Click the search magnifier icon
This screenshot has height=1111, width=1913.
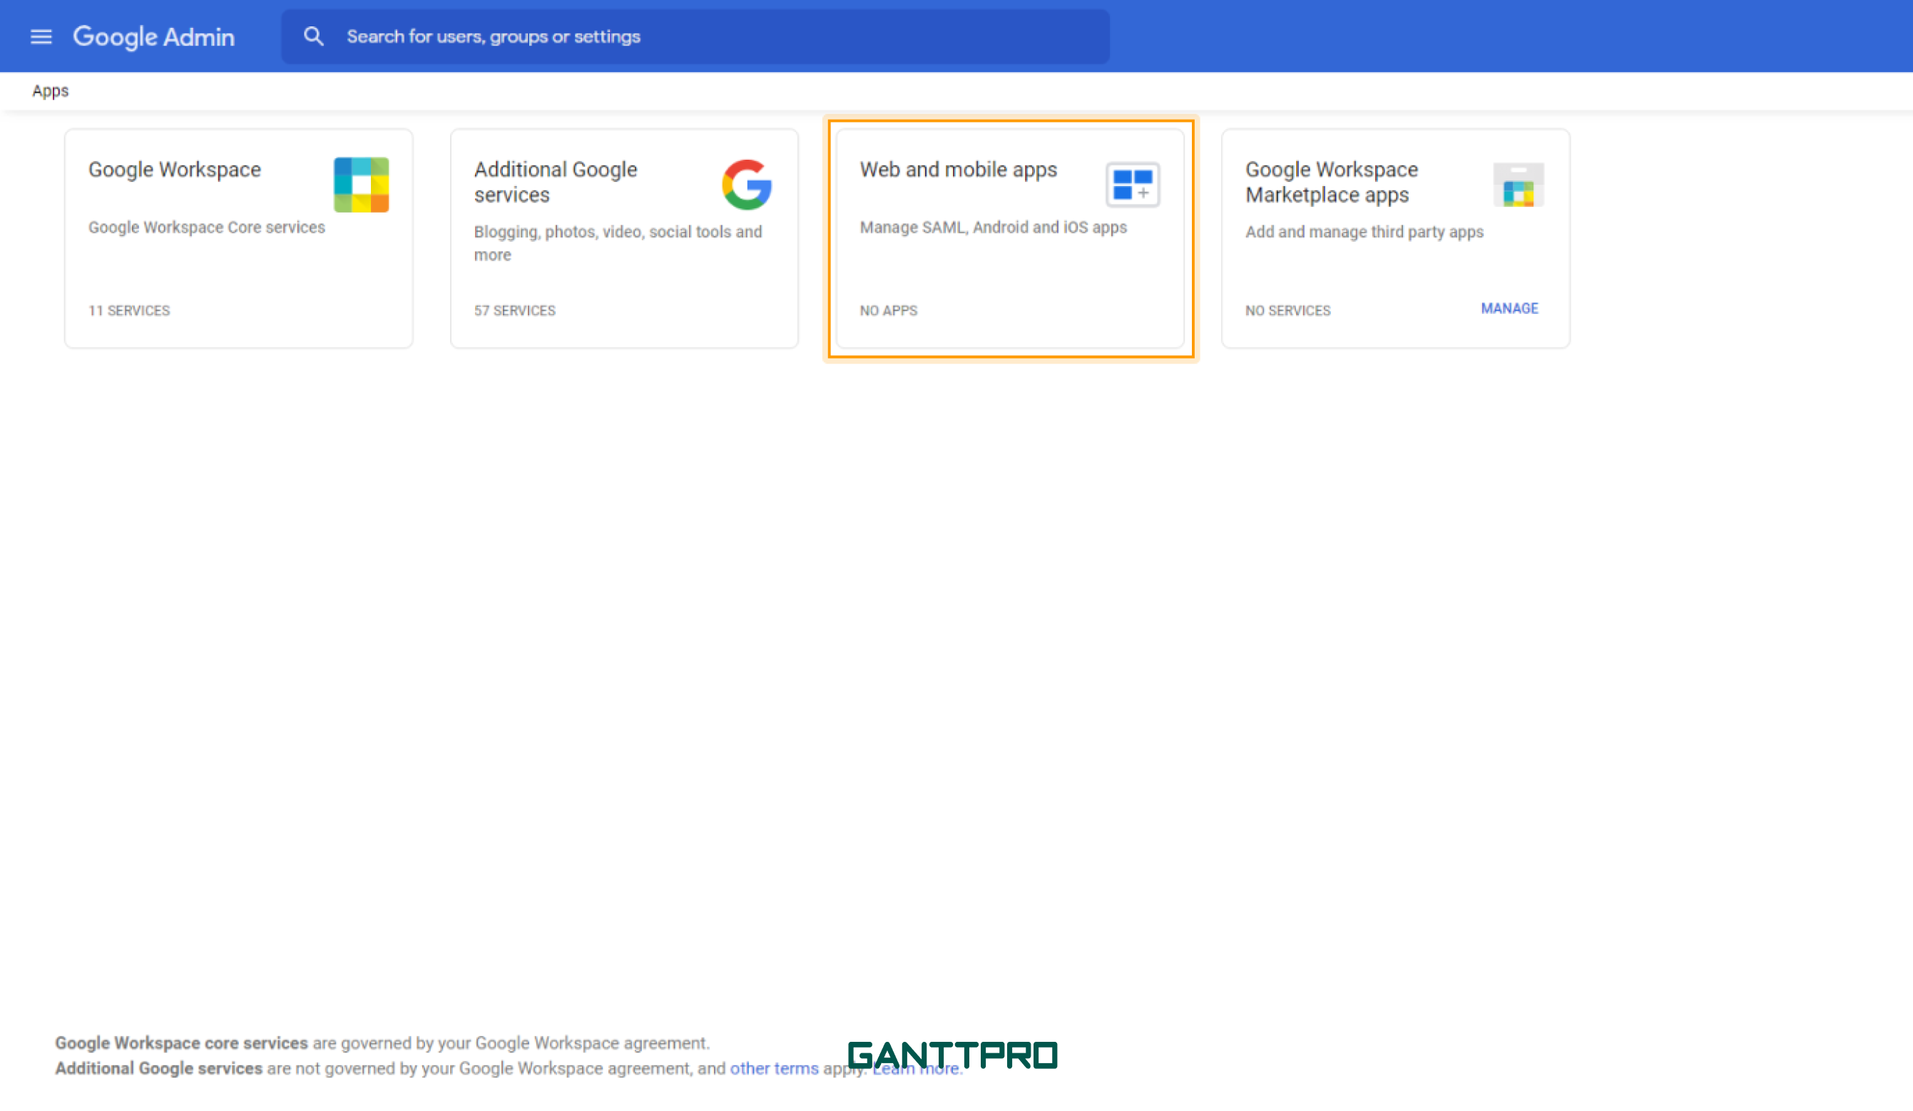[x=314, y=36]
